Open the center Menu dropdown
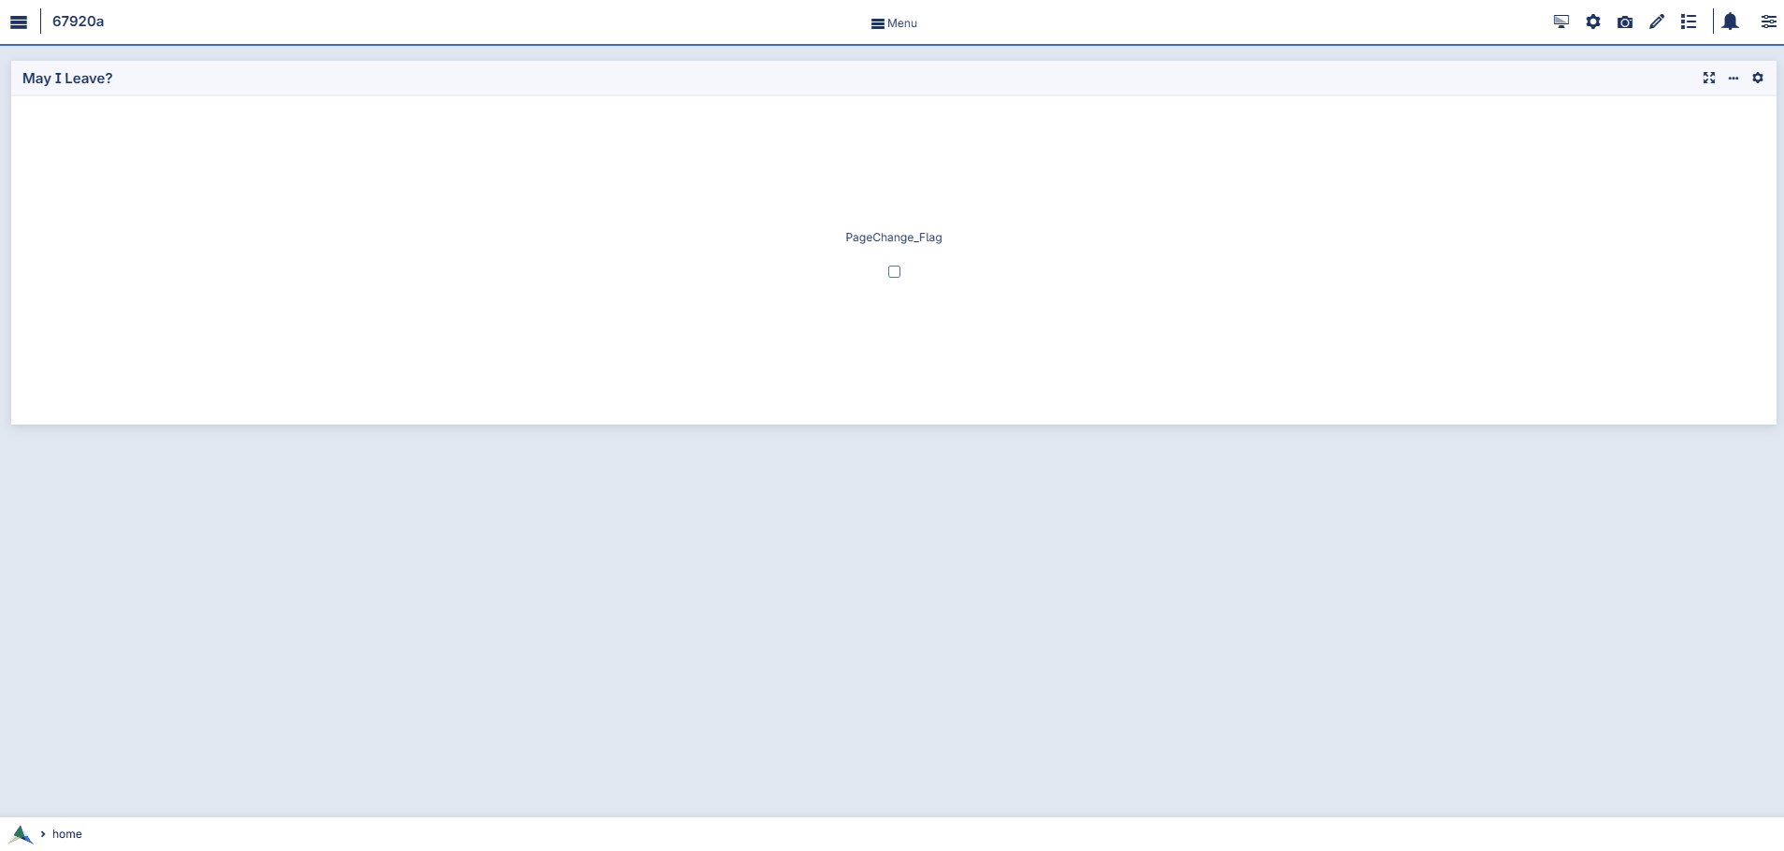 [x=894, y=23]
